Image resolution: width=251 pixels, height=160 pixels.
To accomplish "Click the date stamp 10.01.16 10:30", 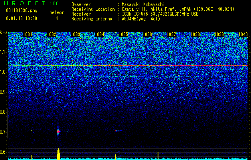I will [x=20, y=18].
